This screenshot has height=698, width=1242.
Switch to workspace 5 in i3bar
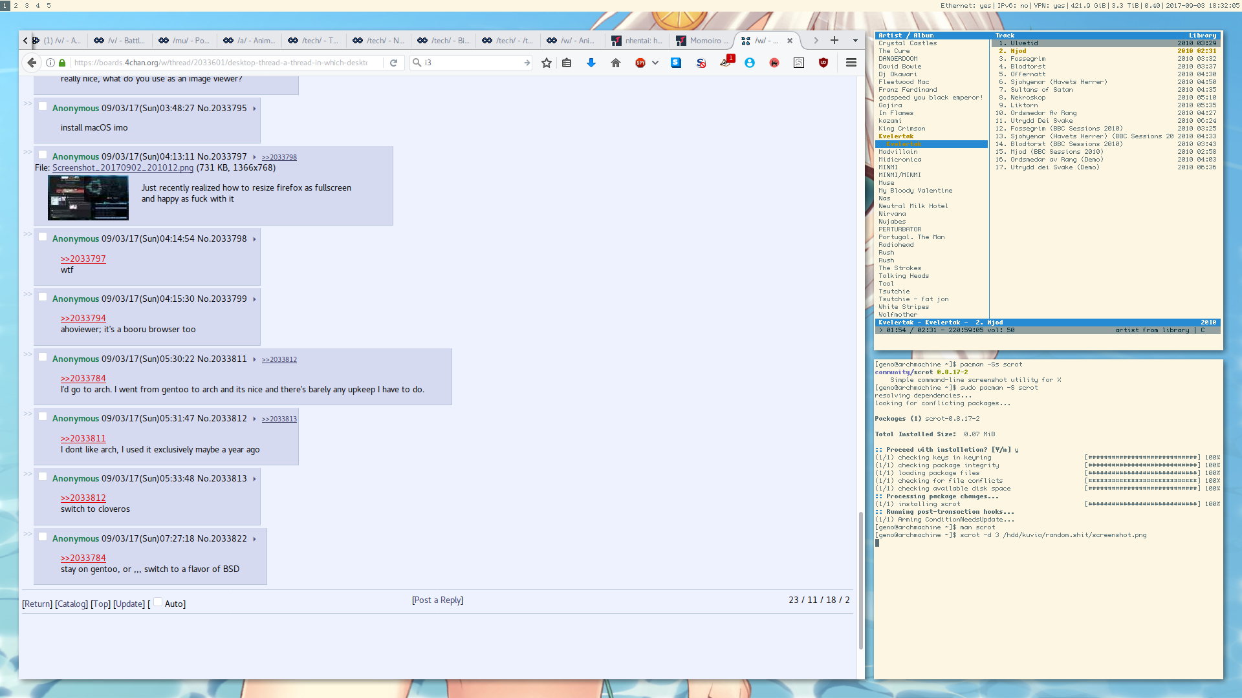[49, 5]
